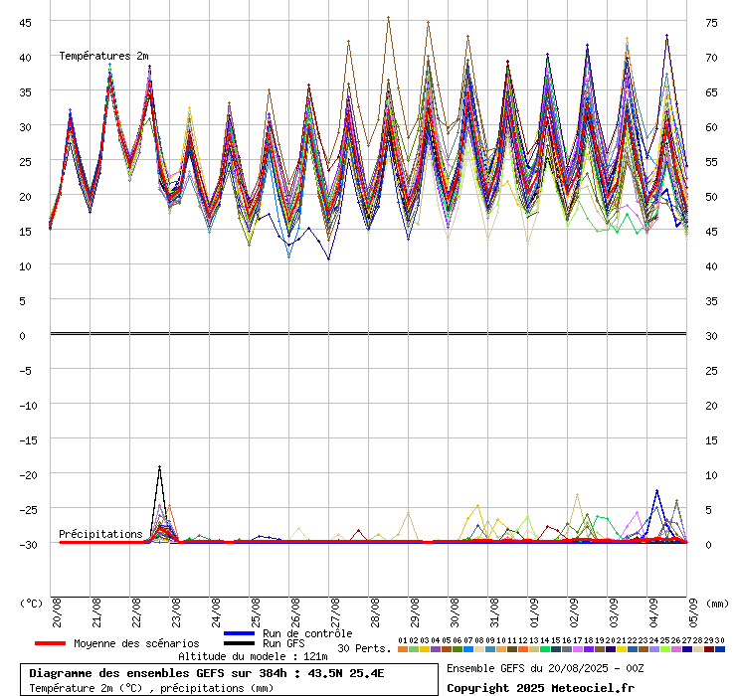Image resolution: width=736 pixels, height=696 pixels.
Task: Click the 23/08 date label
Action: (x=176, y=612)
